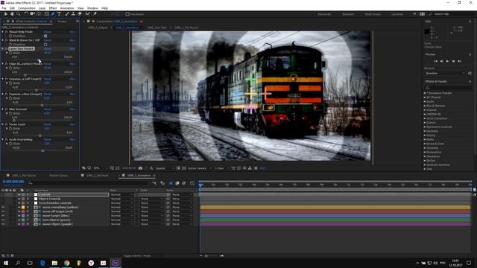Hide the turn Object (green) layer
Image resolution: width=477 pixels, height=268 pixels.
coord(3,220)
